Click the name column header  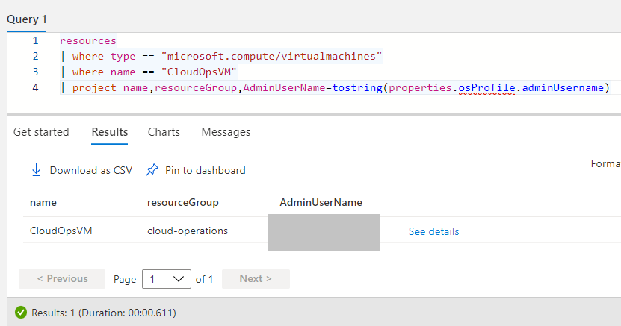point(43,202)
